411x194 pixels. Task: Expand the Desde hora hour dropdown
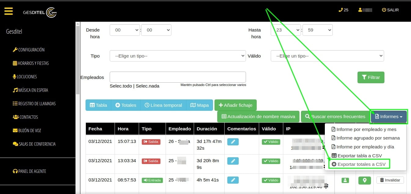point(124,30)
